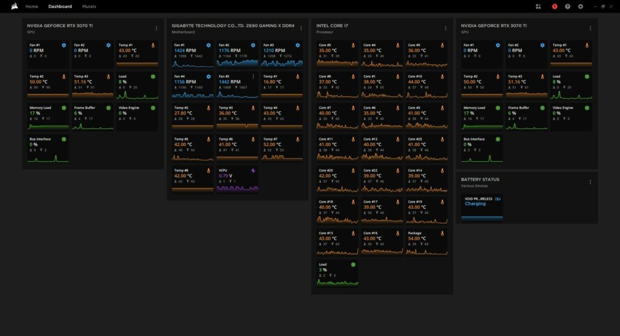Open options menu for first RTX 3070 Ti panel
620x336 pixels.
156,28
